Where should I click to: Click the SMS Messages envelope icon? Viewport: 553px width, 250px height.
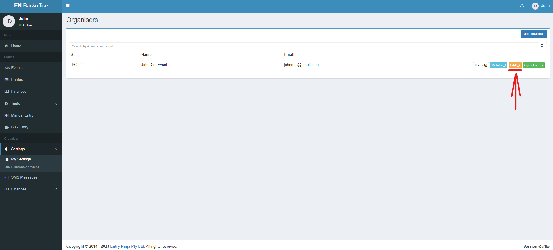coord(7,177)
